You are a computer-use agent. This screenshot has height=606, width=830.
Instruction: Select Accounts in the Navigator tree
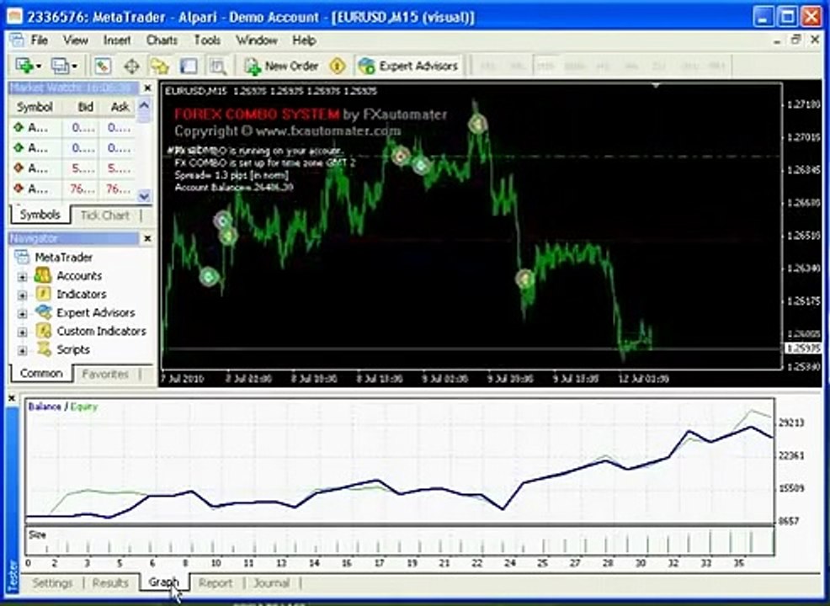79,276
